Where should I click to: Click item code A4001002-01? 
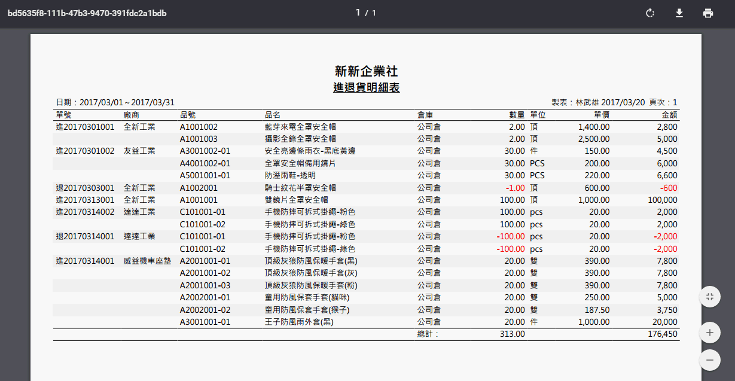[x=205, y=163]
